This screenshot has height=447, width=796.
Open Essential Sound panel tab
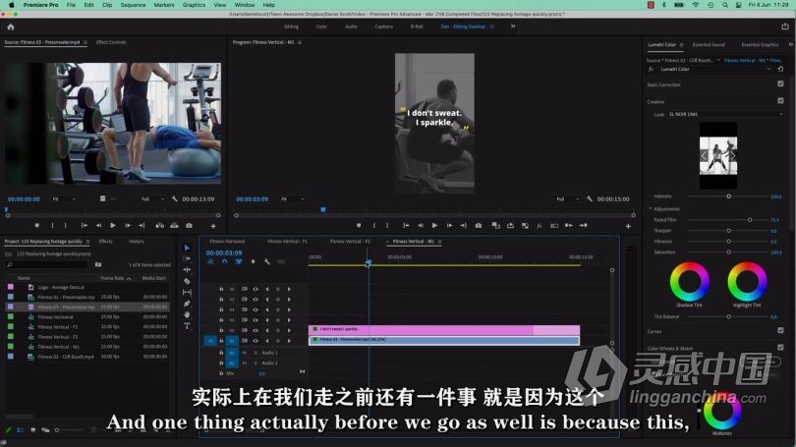[x=709, y=44]
